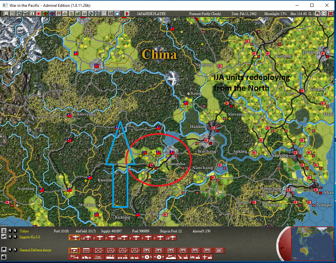This screenshot has height=263, width=336.
Task: Go to previous unit before General Defence Army
Action: (x=10, y=250)
